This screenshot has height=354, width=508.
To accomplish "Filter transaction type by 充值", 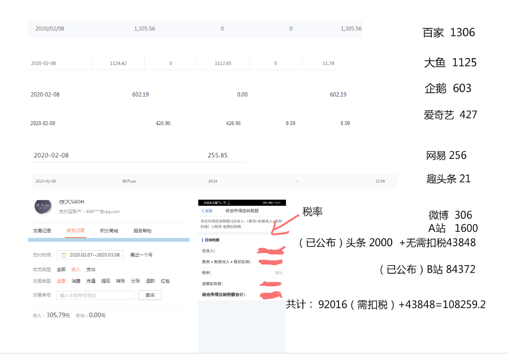I will click(x=91, y=281).
